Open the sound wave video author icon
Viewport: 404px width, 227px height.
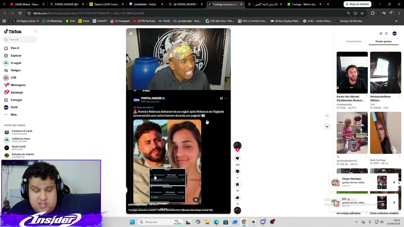[237, 211]
